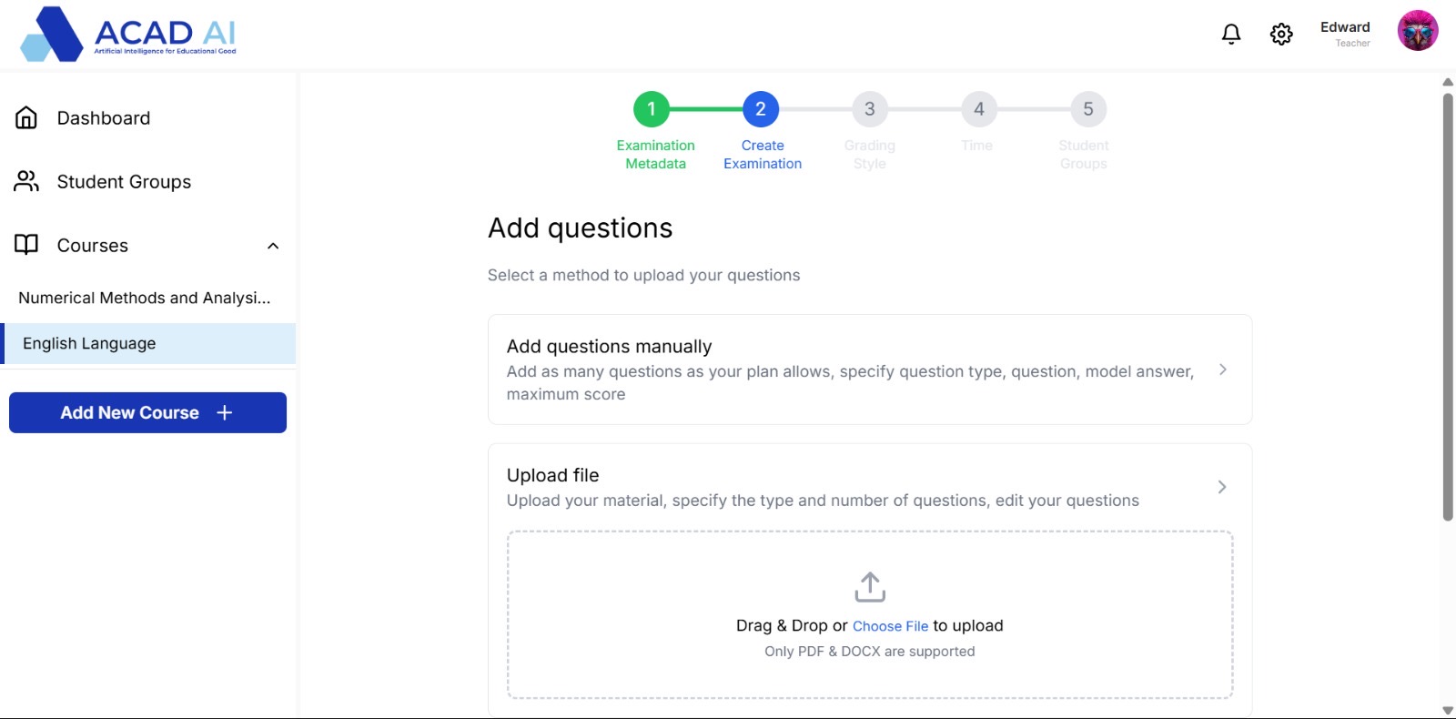Expand the Add questions manually chevron
1456x719 pixels.
coord(1222,370)
